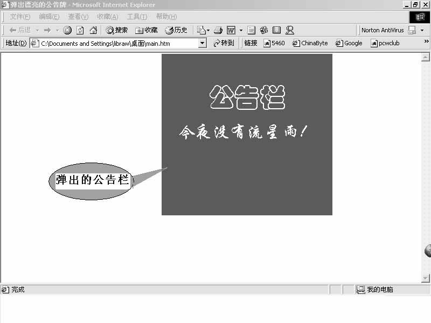Stop loading the page via Stop icon

pos(67,30)
